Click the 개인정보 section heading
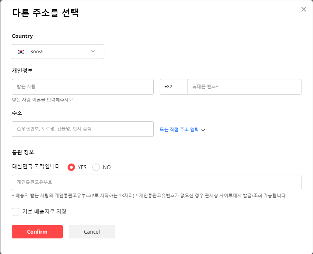The height and width of the screenshot is (254, 313). (22, 70)
